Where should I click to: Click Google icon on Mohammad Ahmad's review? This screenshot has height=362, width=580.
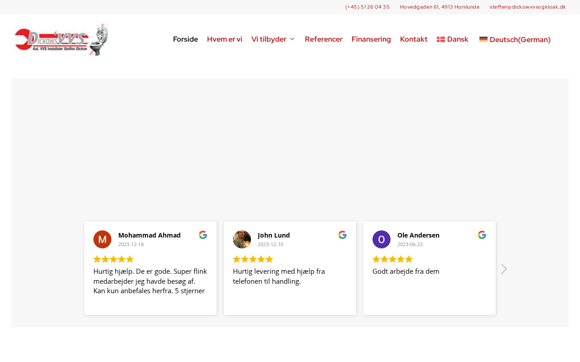(203, 235)
